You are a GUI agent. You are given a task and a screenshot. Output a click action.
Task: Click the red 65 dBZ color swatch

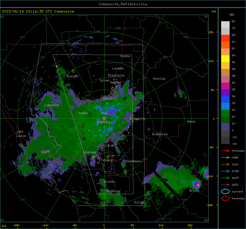[x=225, y=38]
